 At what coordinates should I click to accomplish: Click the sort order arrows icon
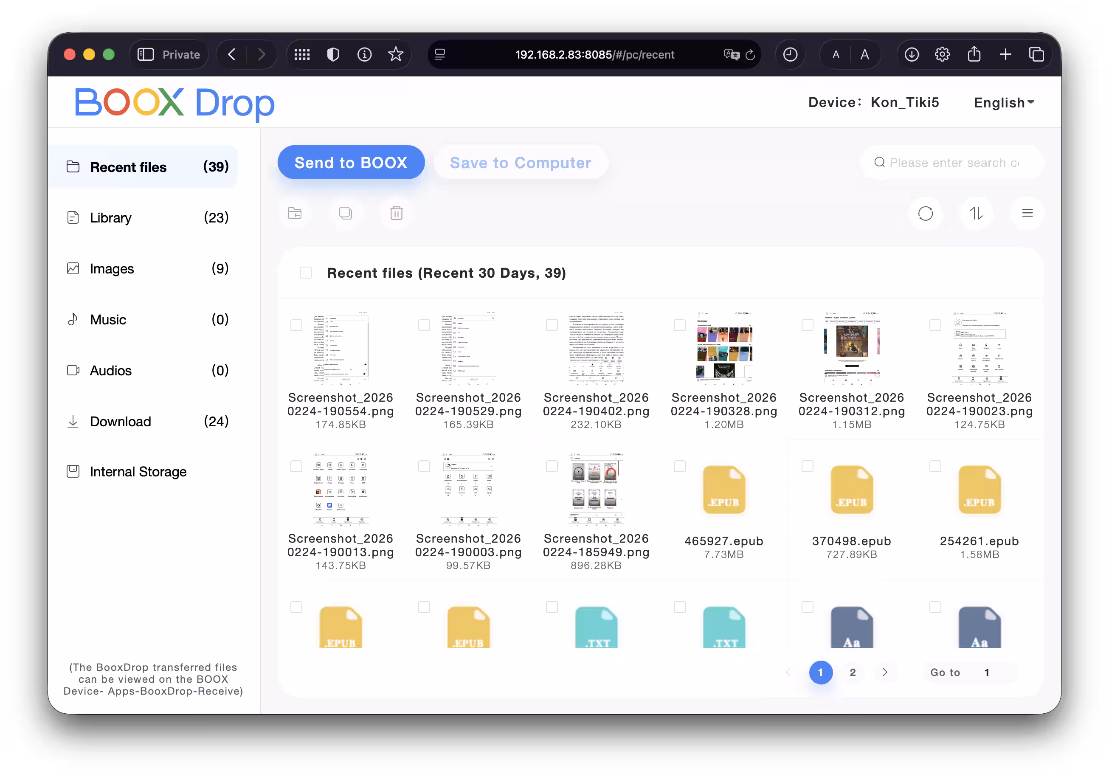[x=976, y=213]
